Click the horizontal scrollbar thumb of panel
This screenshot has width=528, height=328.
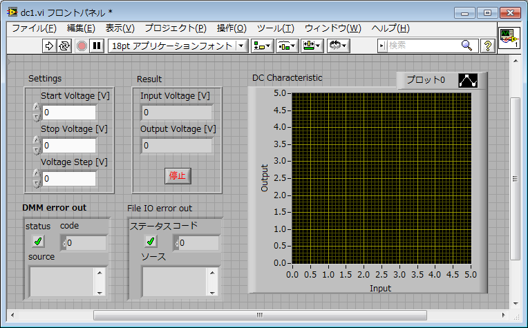click(260, 315)
